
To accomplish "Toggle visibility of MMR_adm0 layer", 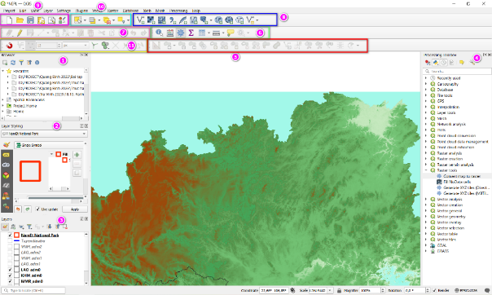I will pyautogui.click(x=10, y=281).
